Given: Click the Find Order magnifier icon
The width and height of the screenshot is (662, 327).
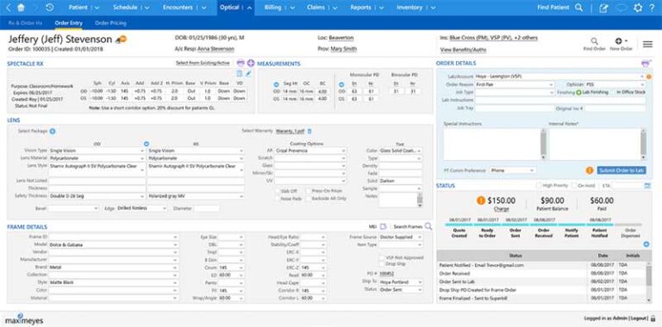Looking at the screenshot, I should point(594,41).
